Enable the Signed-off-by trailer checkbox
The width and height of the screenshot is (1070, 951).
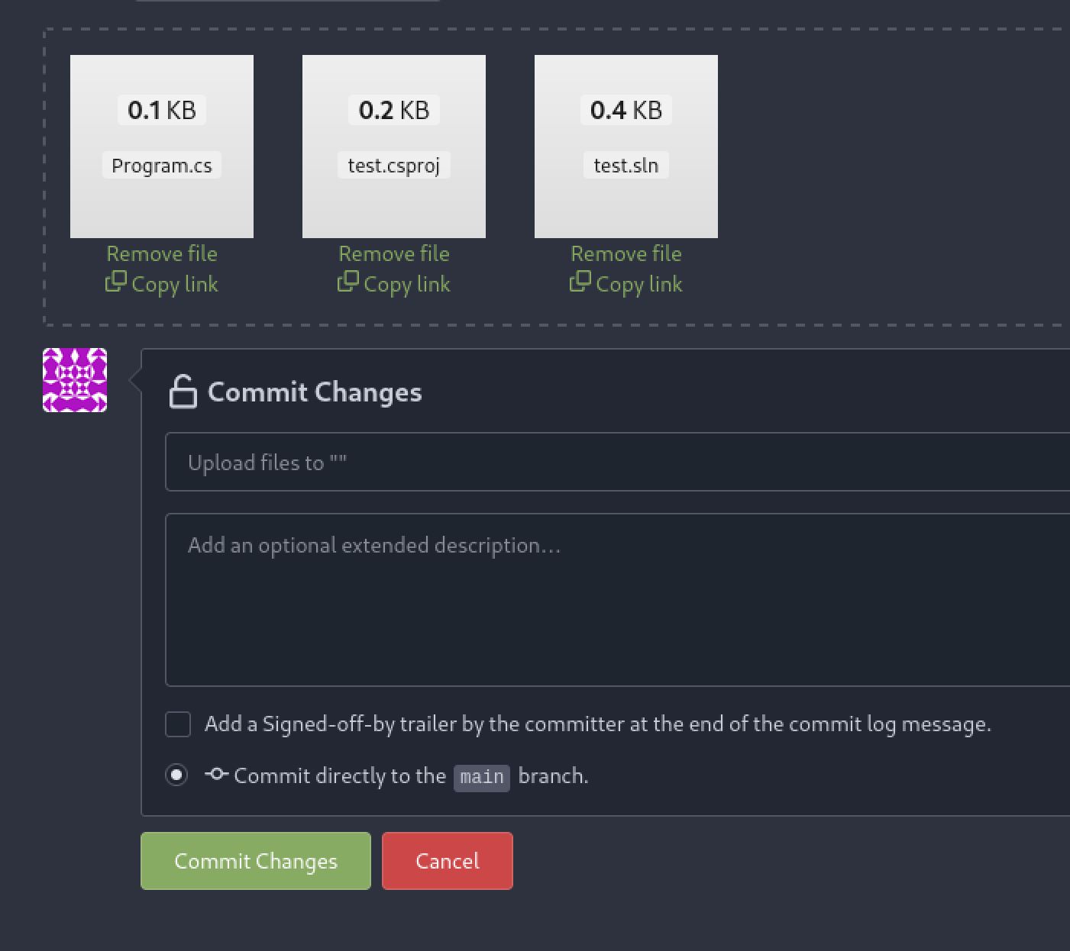click(178, 724)
